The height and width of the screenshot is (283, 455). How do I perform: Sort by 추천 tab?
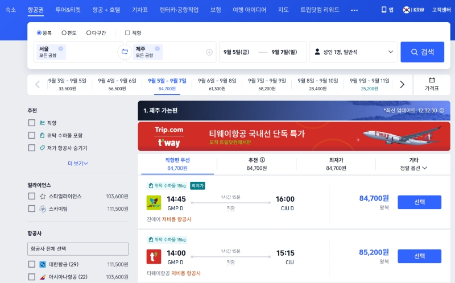pyautogui.click(x=257, y=164)
